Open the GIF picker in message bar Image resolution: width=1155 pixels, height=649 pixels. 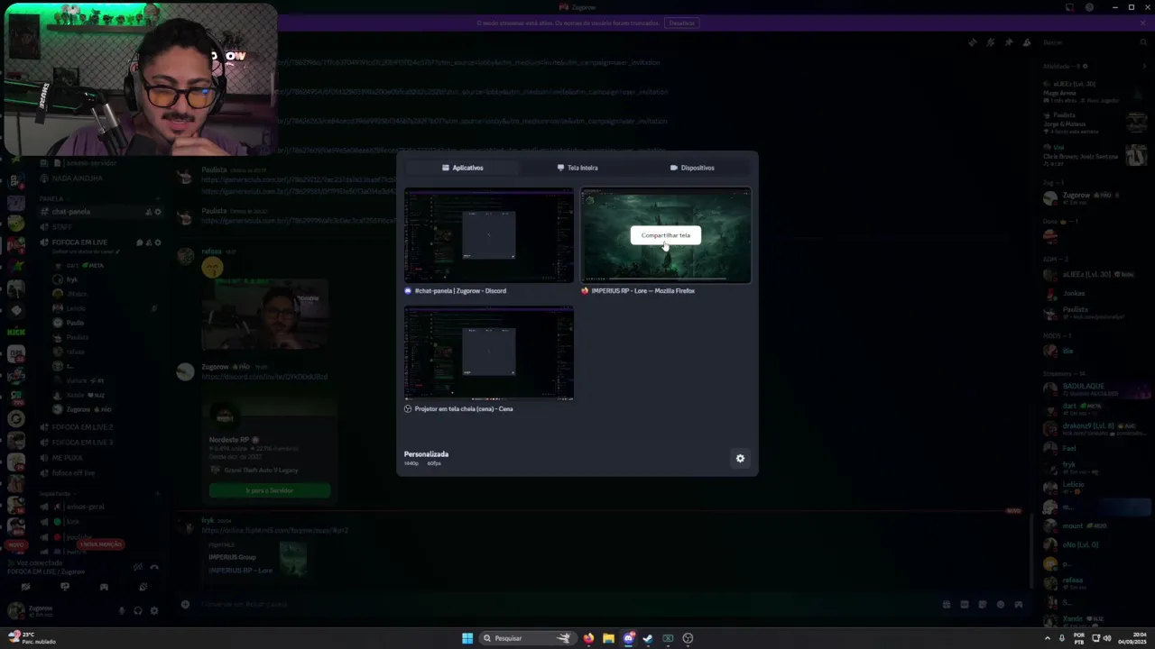(965, 604)
